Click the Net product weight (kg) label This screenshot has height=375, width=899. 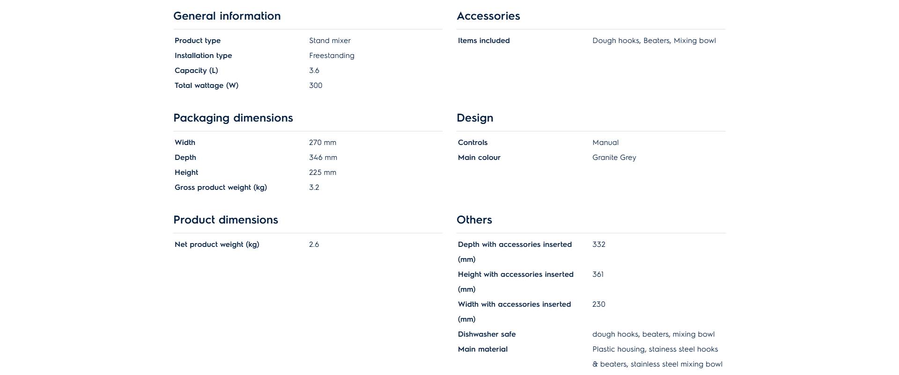tap(217, 245)
